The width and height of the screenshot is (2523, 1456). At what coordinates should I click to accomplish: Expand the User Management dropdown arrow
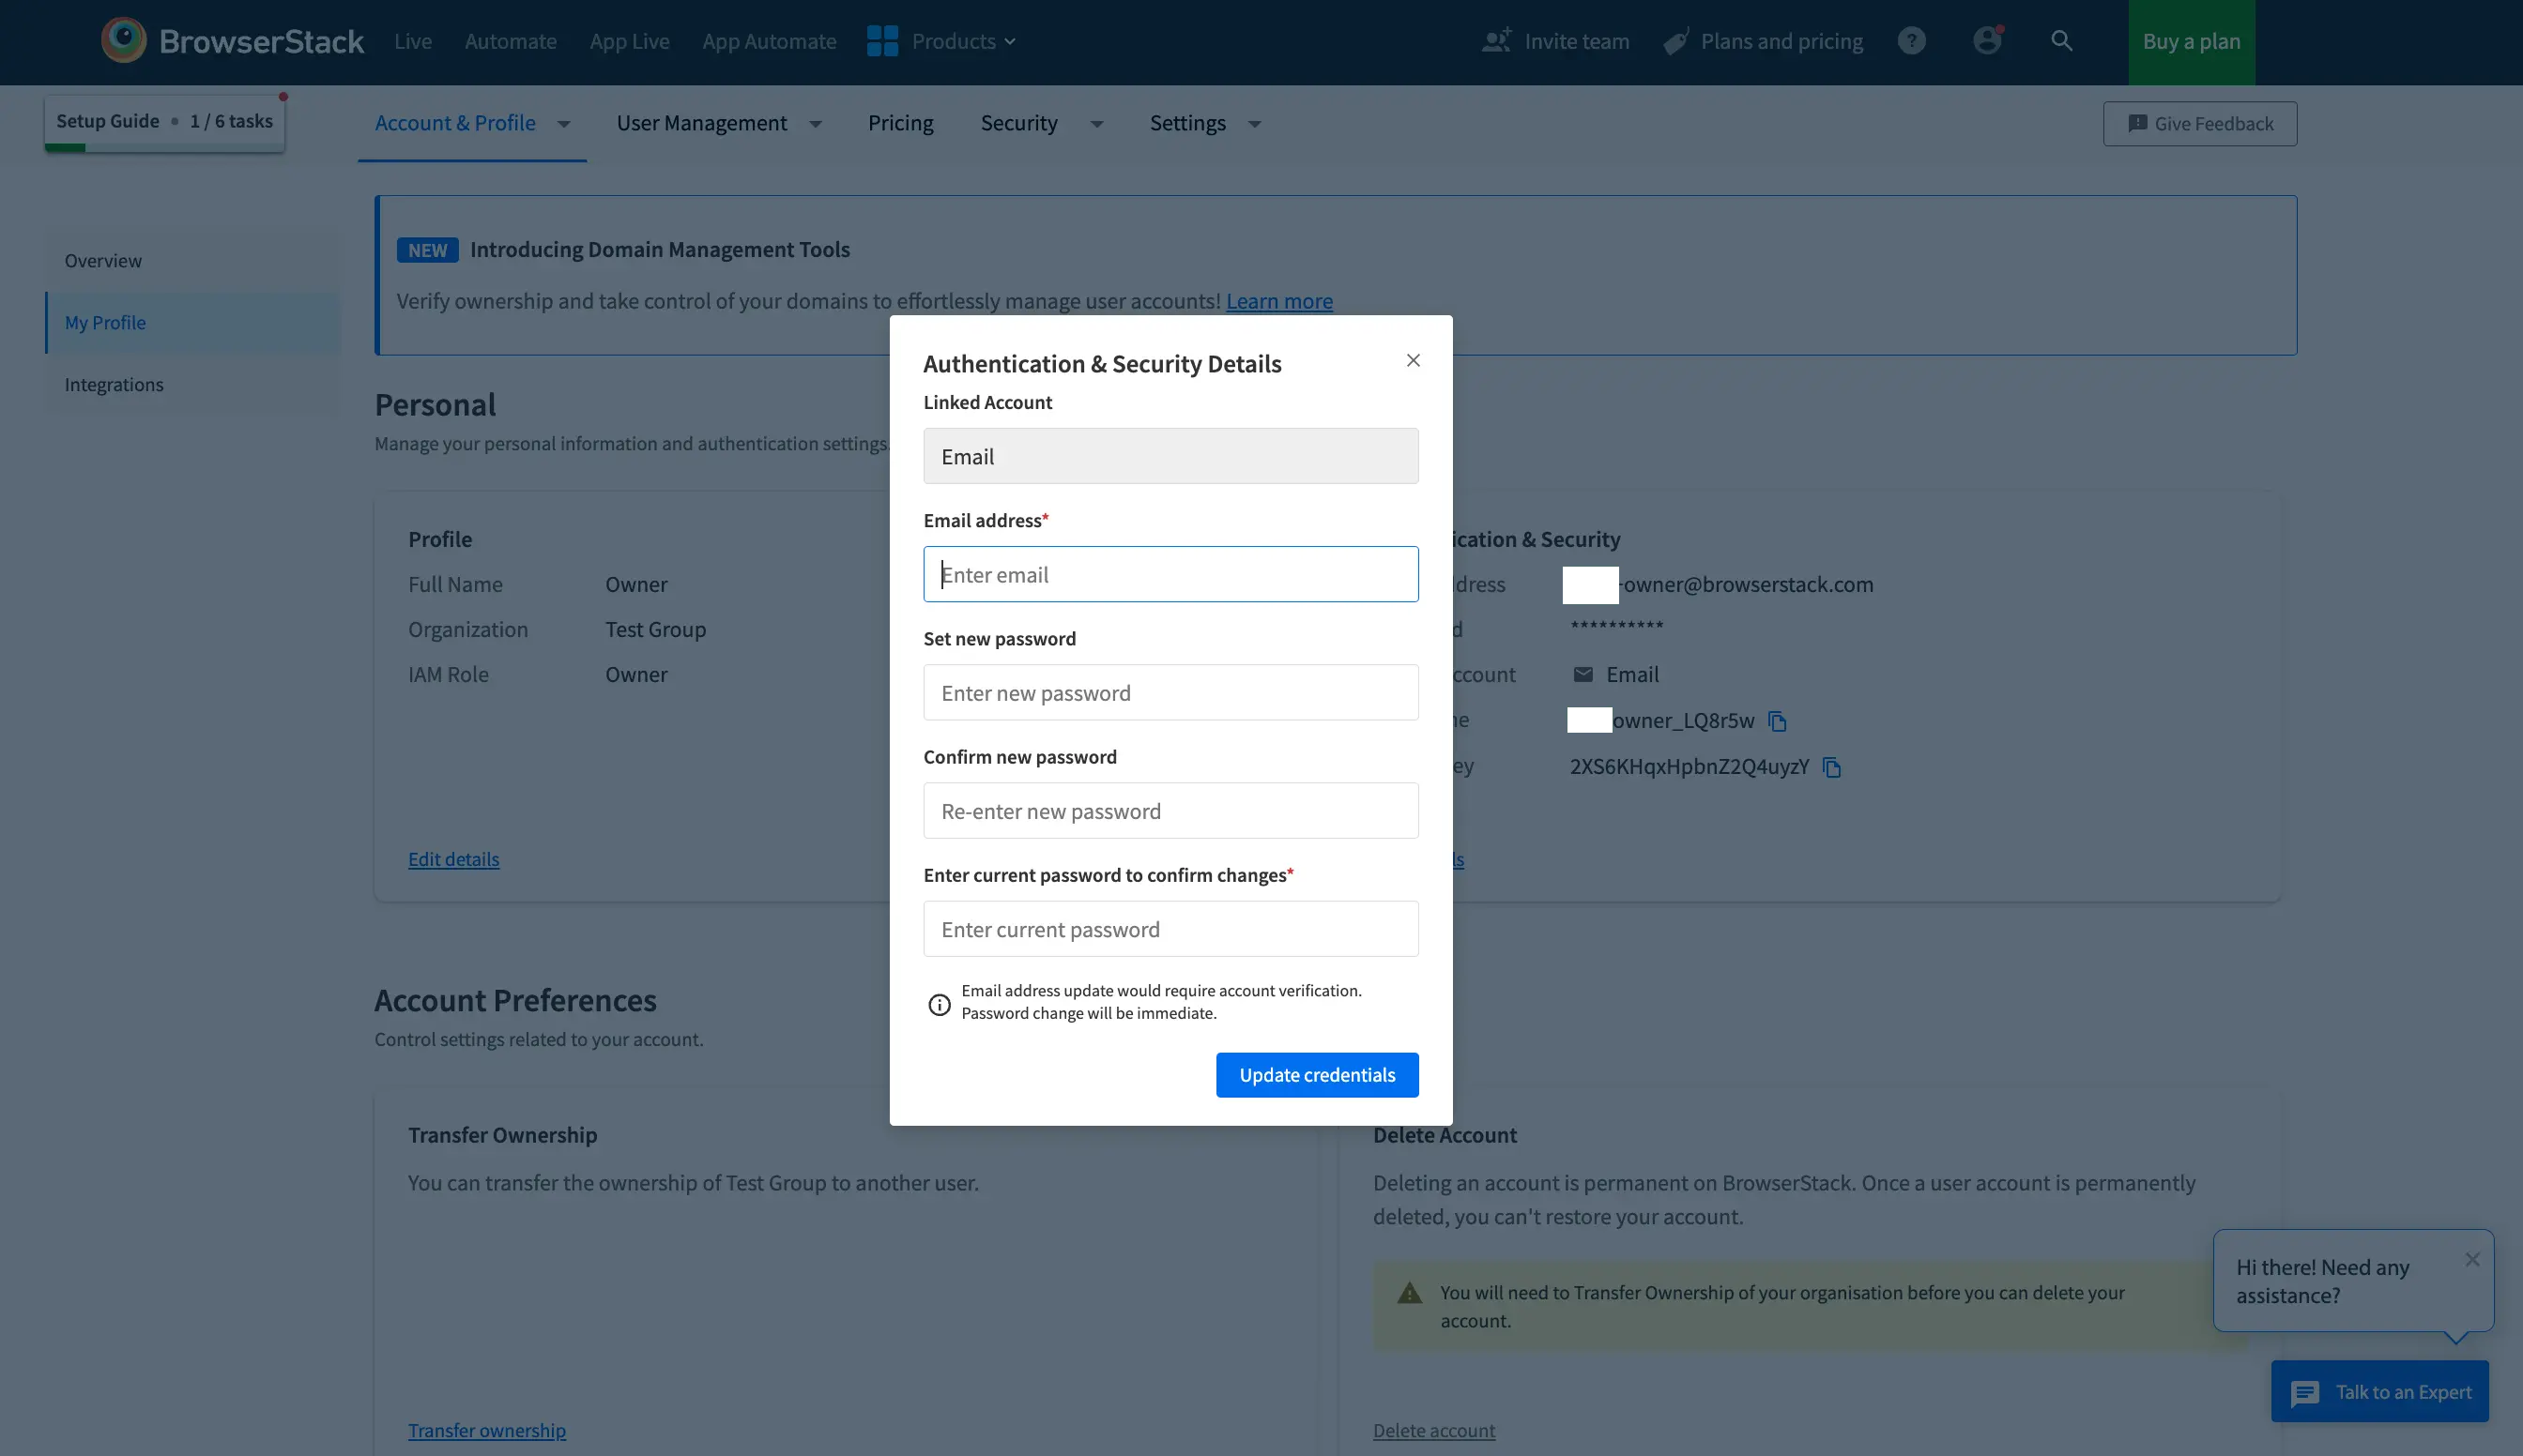[x=816, y=124]
